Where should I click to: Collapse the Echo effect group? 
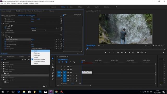point(2,35)
